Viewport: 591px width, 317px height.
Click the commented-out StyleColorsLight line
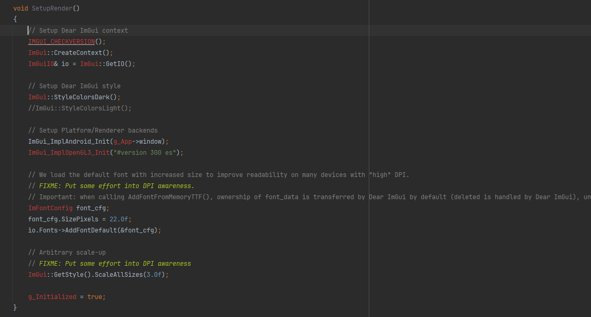pos(79,108)
